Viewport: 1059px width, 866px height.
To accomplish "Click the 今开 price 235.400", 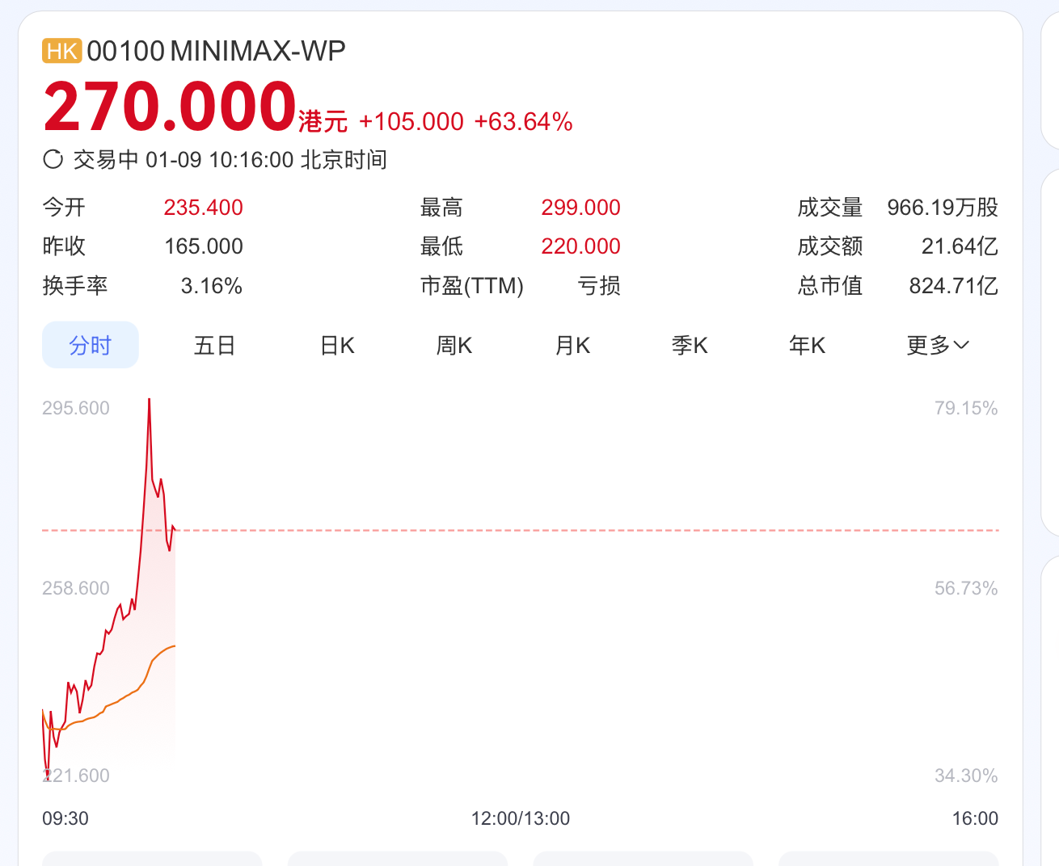I will point(203,208).
